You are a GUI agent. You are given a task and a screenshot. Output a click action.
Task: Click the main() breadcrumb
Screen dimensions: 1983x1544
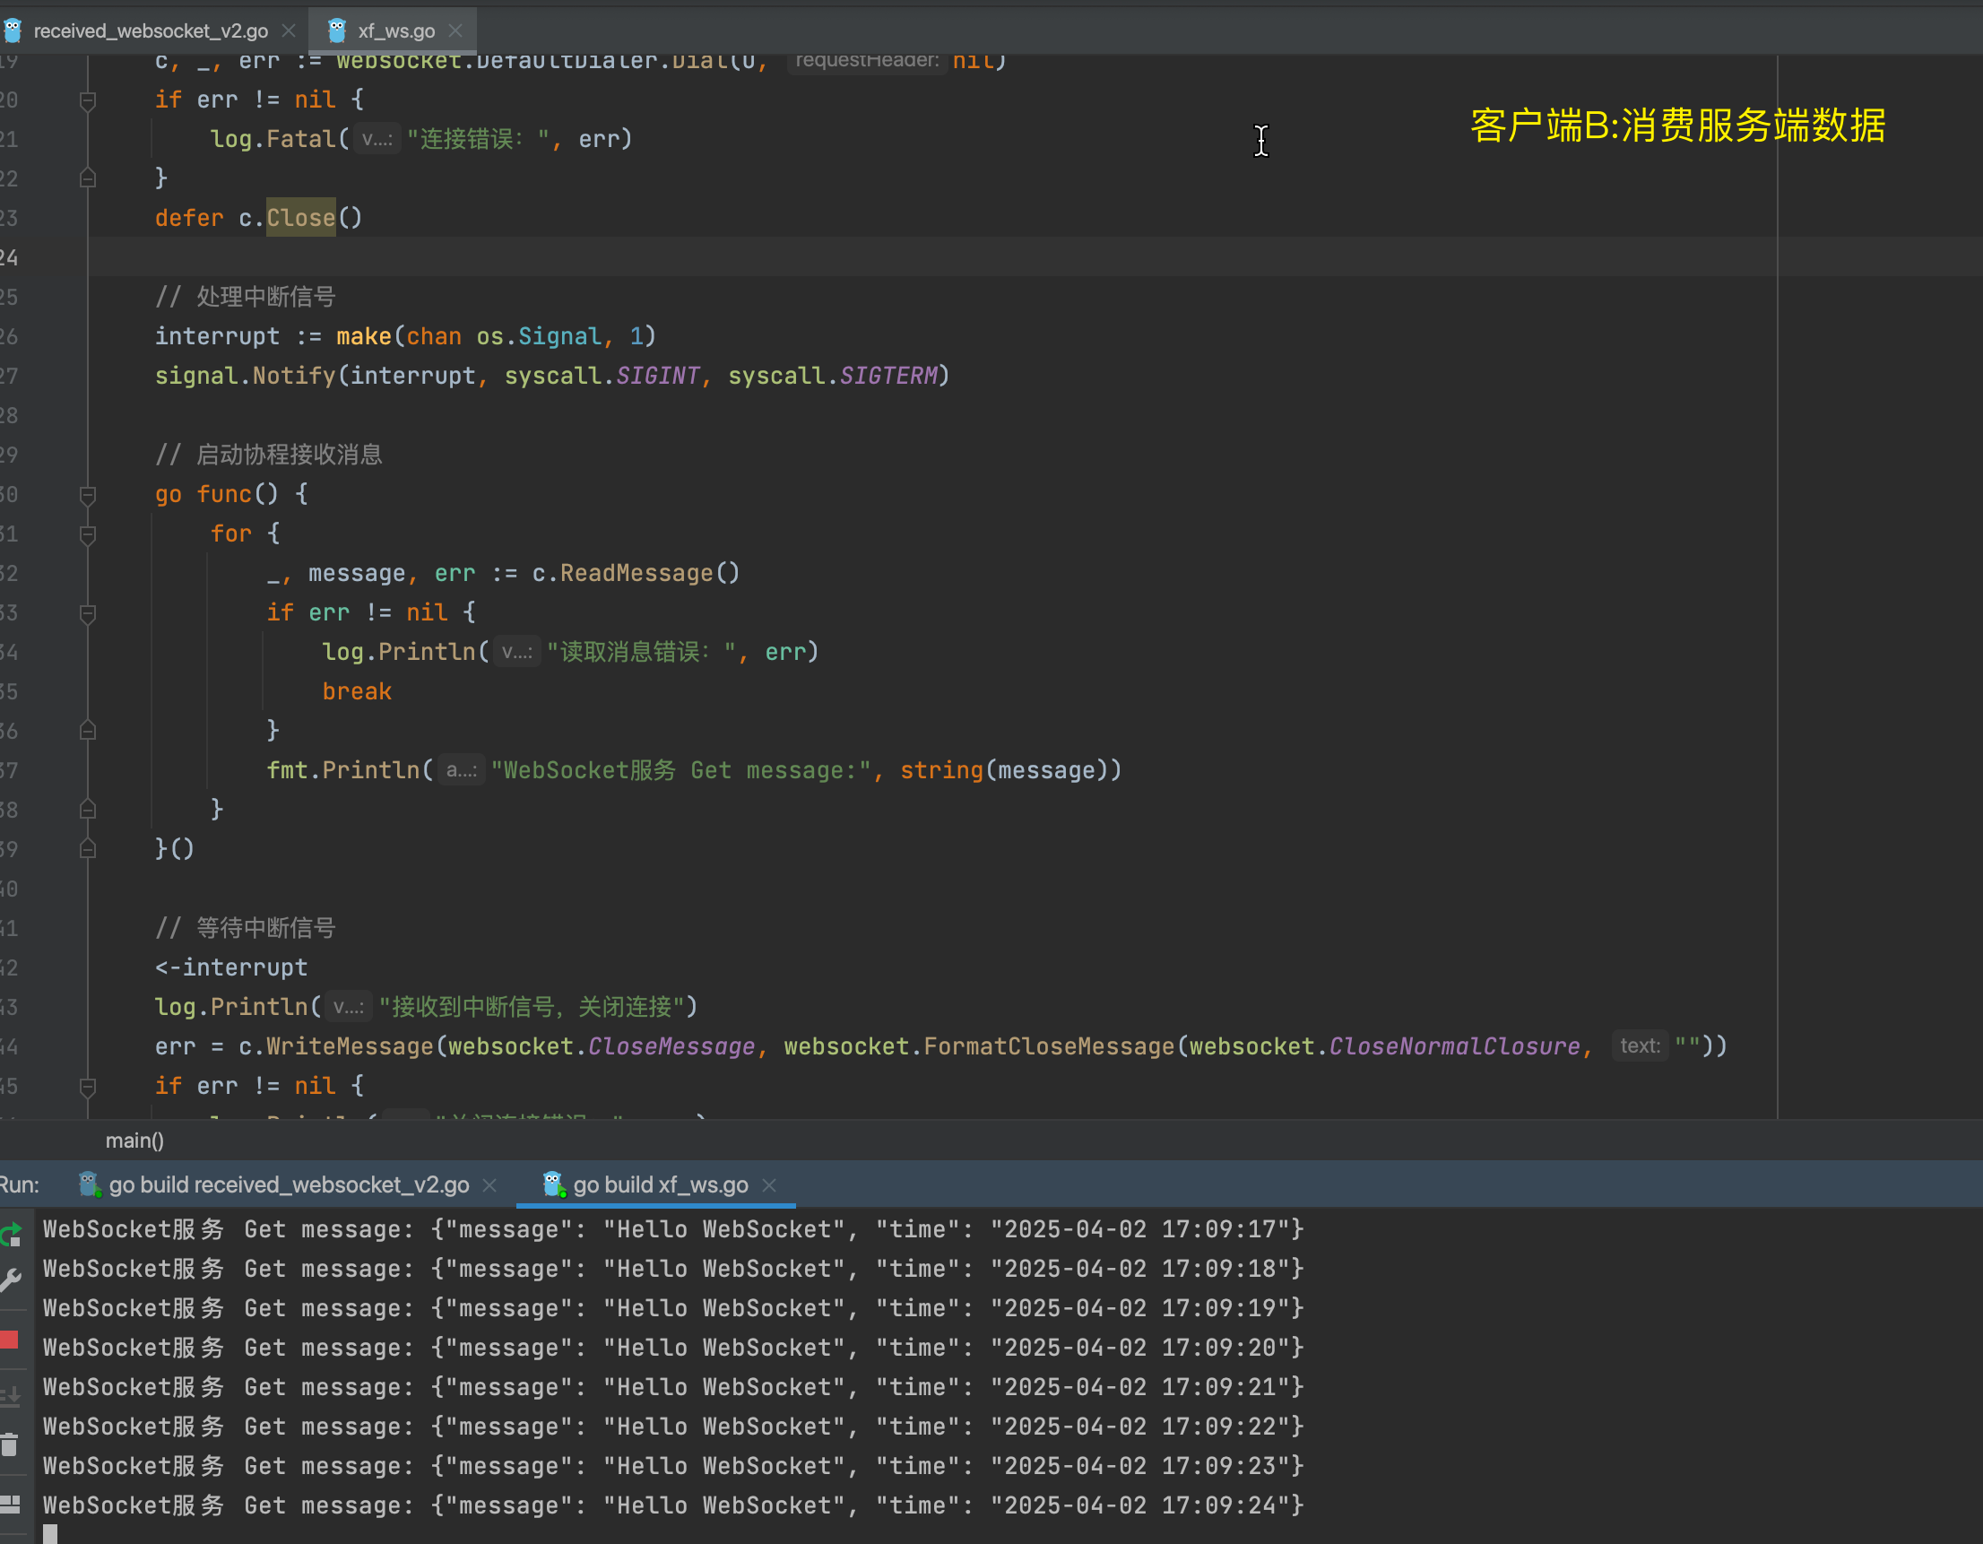(134, 1141)
